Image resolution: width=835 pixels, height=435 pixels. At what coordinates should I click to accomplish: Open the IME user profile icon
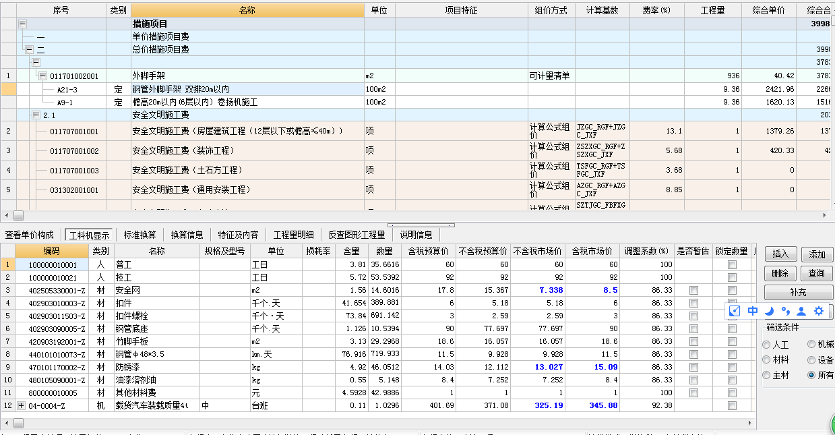801,311
